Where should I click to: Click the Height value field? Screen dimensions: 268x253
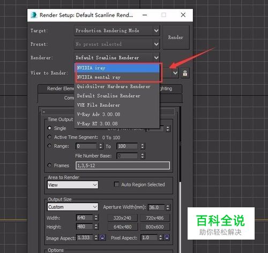tap(85, 227)
